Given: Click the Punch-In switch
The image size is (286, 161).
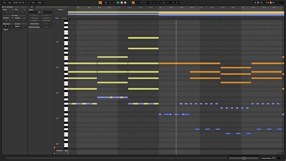Looking at the screenshot, I should (160, 3).
